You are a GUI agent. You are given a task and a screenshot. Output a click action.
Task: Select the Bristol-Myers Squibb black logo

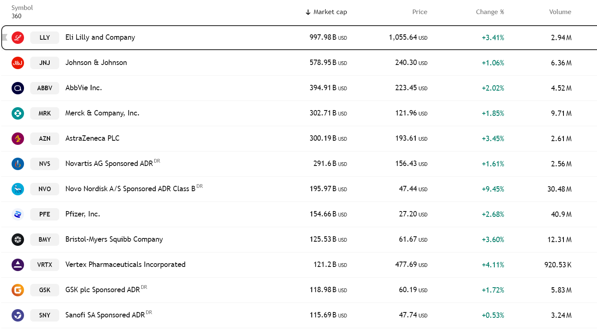point(17,239)
